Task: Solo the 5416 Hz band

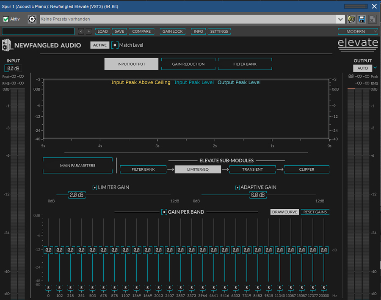Action: click(x=224, y=288)
